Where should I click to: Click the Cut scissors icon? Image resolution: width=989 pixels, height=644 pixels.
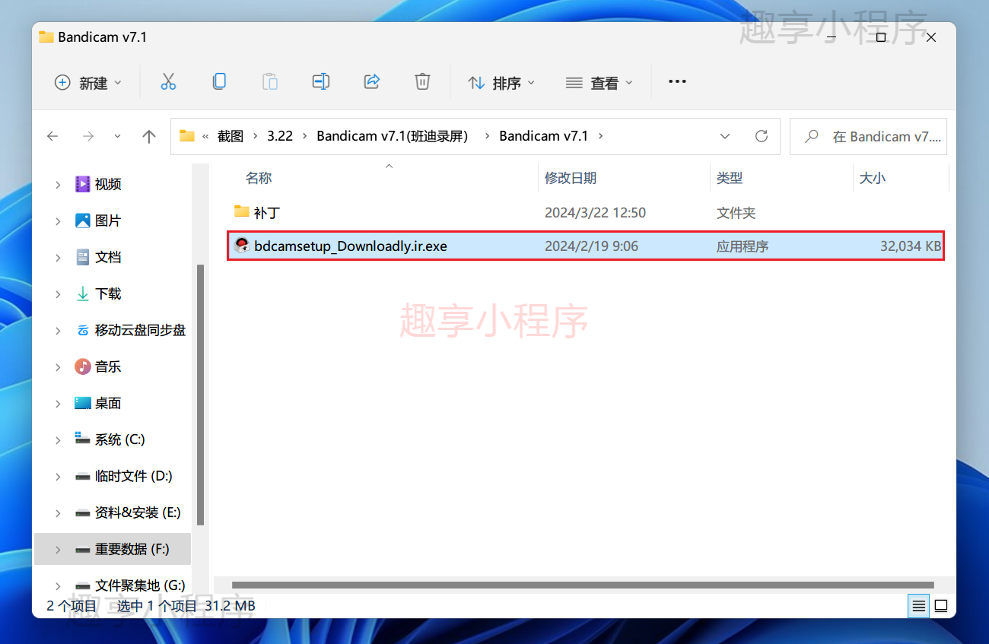(168, 82)
